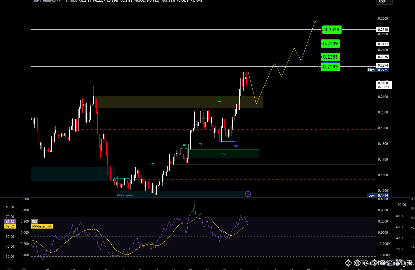The image size is (415, 270).
Task: Click the 62.52 RSI MA value tag
Action: [10, 226]
